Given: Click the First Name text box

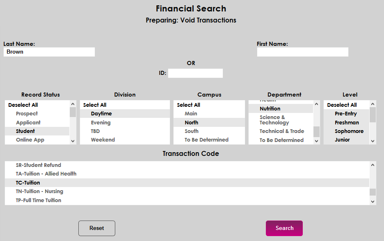Looking at the screenshot, I should coord(302,52).
